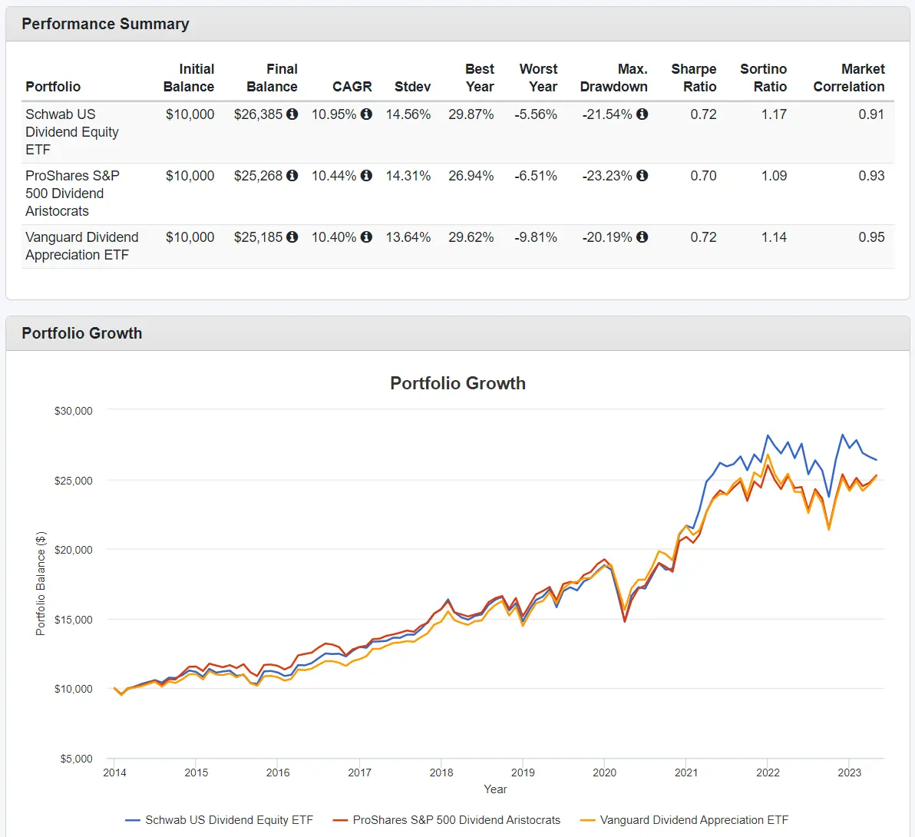Click the Portfolio column header

tap(53, 86)
